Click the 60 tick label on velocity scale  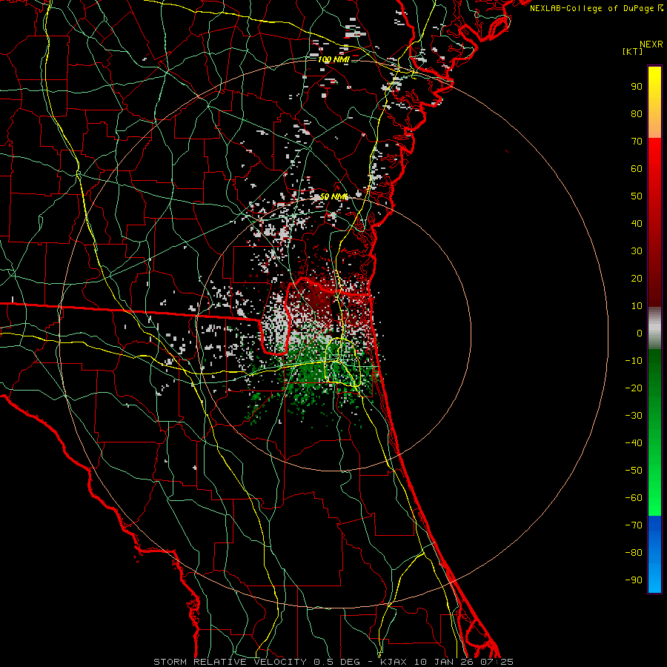coord(637,169)
